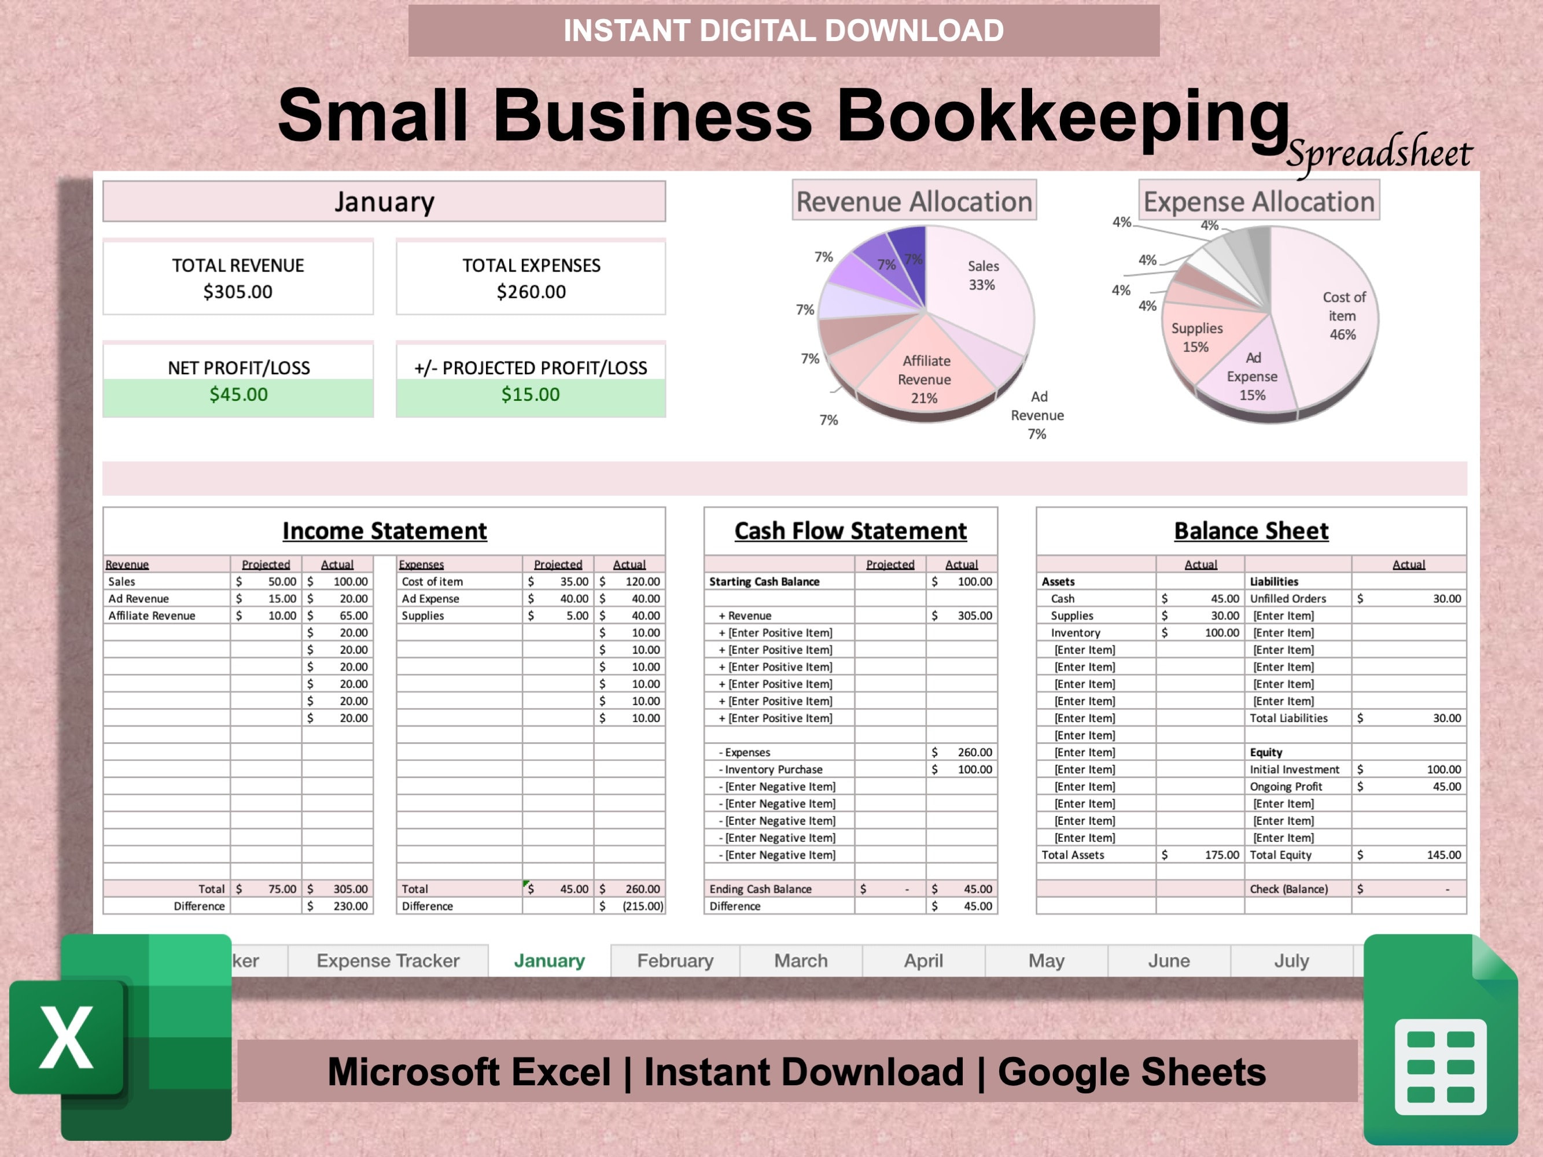
Task: Click the Balance Sheet heading
Action: coord(1251,530)
